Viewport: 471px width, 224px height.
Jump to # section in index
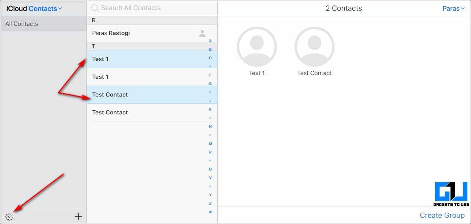210,212
